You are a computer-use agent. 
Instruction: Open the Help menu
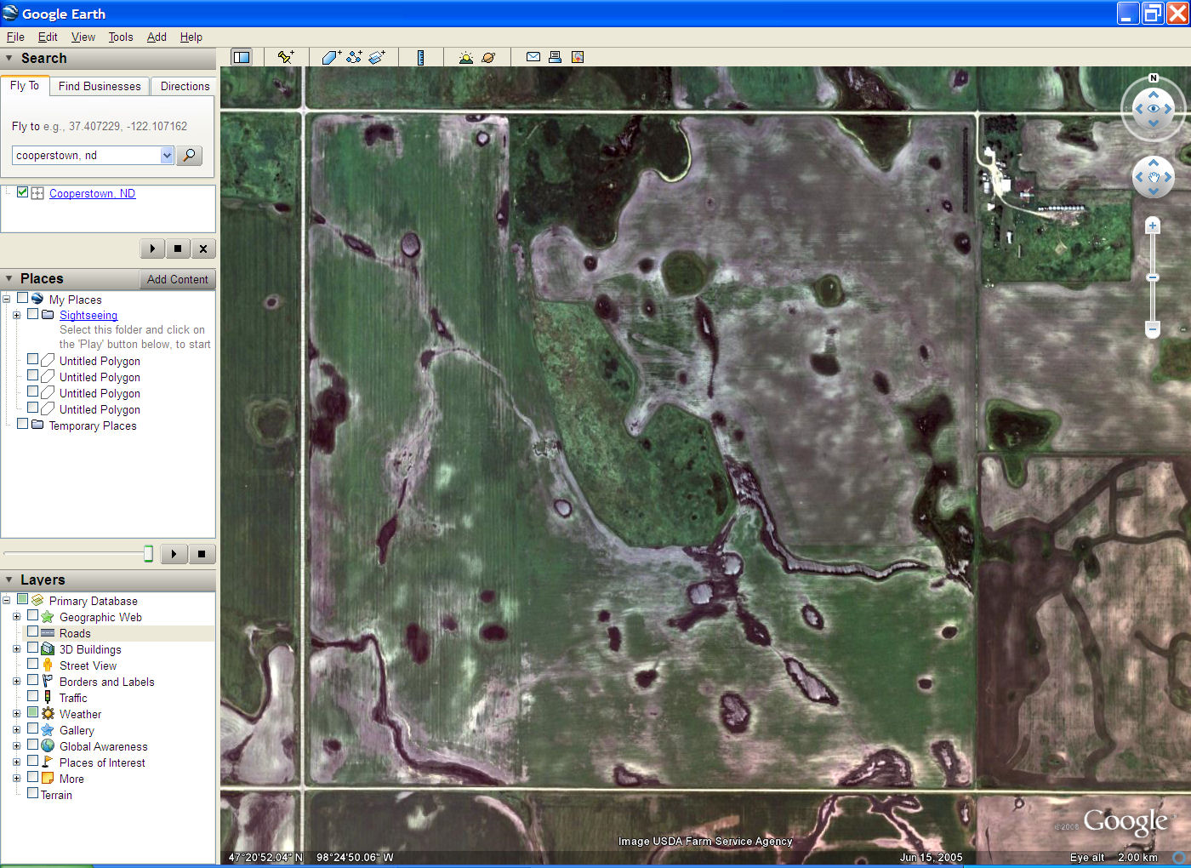[x=191, y=37]
